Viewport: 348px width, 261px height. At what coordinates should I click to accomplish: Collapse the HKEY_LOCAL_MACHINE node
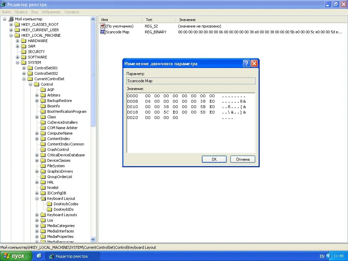[11, 35]
